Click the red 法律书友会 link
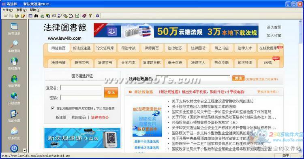The height and width of the screenshot is (159, 304). pos(100,117)
